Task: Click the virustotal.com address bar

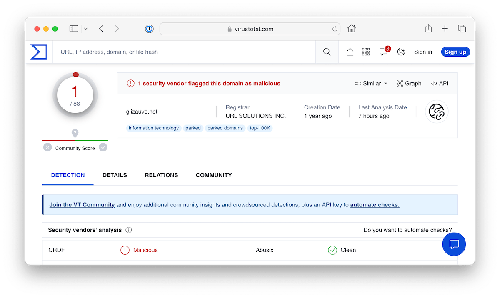Action: (x=250, y=29)
